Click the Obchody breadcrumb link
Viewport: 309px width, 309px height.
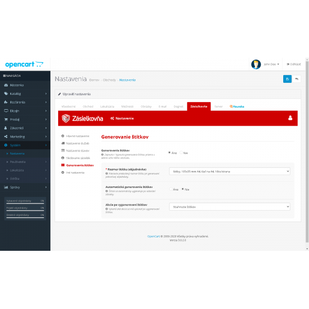[x=109, y=80]
